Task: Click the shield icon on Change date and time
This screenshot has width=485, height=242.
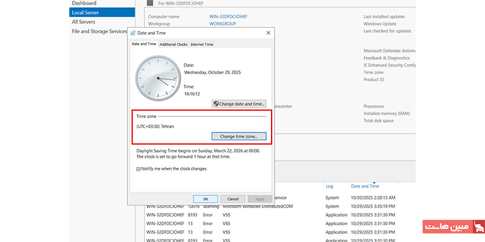Action: [x=216, y=104]
